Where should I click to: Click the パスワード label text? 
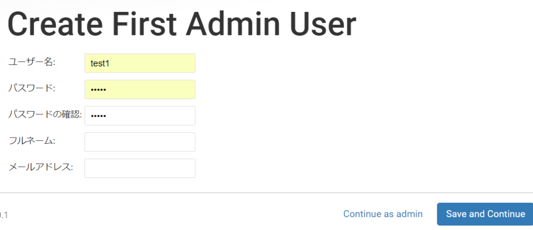(32, 88)
